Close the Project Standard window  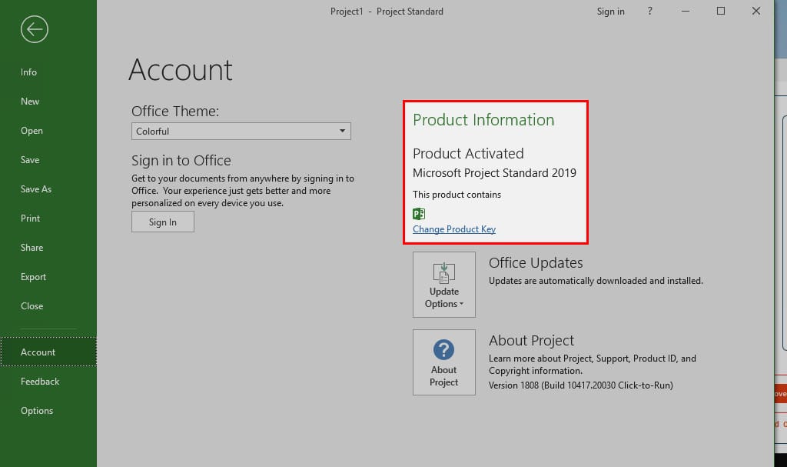pyautogui.click(x=756, y=11)
